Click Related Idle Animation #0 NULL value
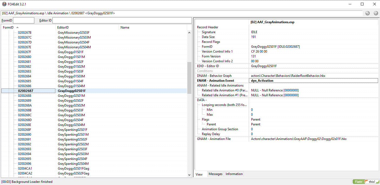Viewport: 380px width, 185px height. [275, 90]
